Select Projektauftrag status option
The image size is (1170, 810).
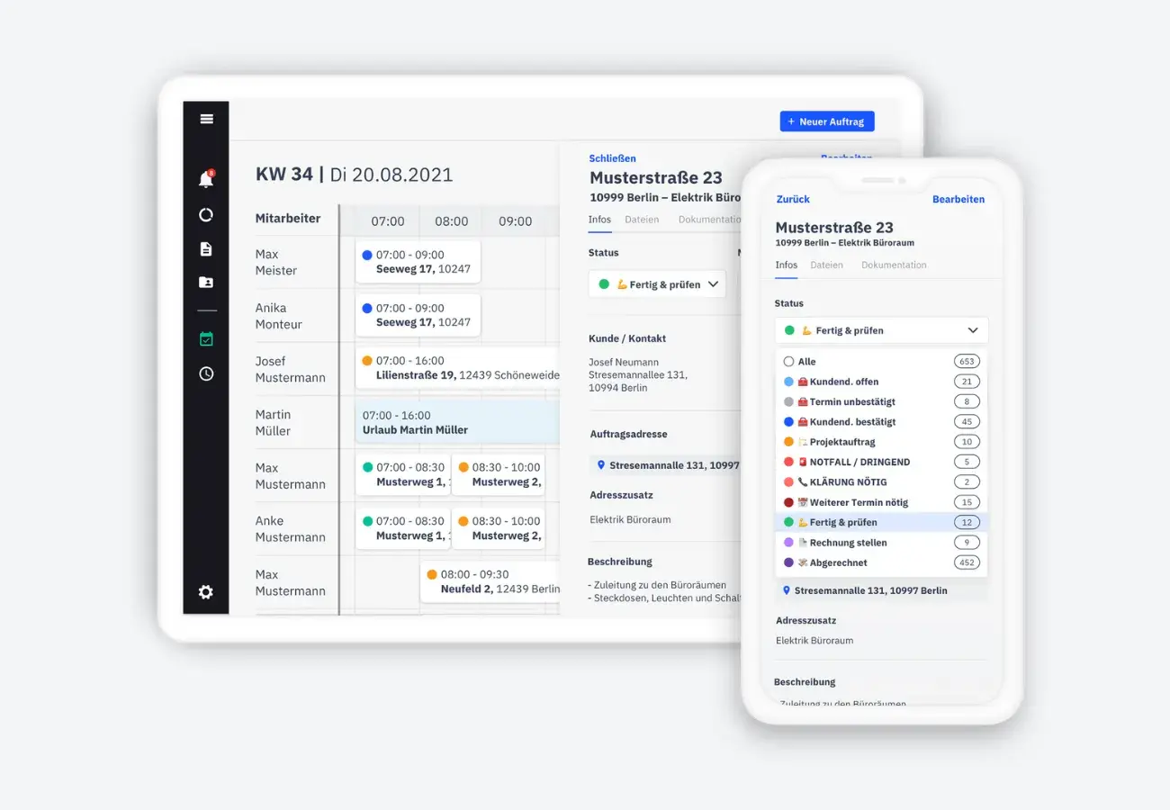point(882,442)
